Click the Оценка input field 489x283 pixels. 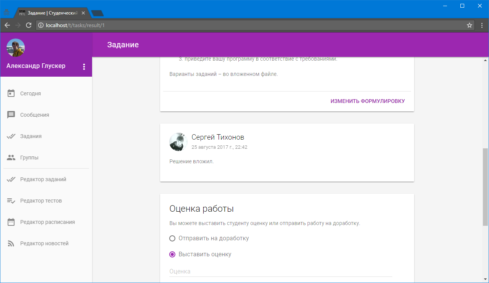click(x=267, y=271)
